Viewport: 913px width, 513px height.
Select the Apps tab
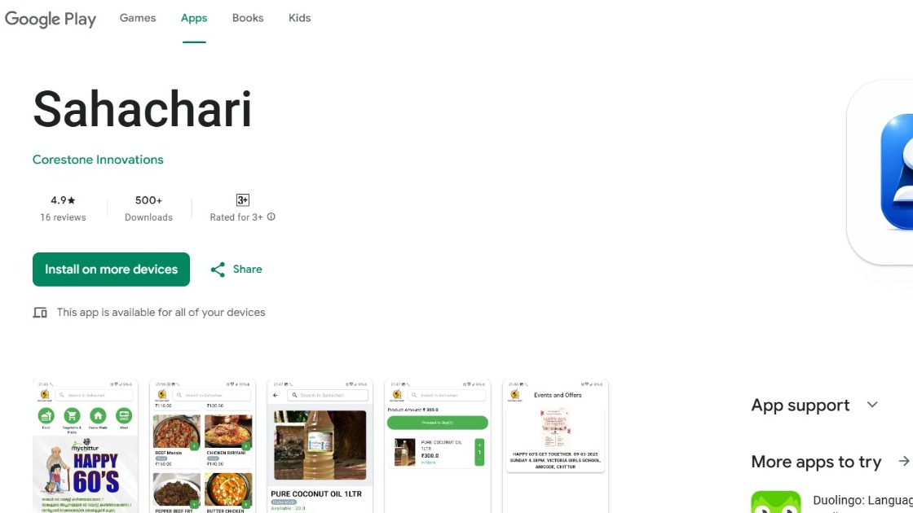(194, 18)
